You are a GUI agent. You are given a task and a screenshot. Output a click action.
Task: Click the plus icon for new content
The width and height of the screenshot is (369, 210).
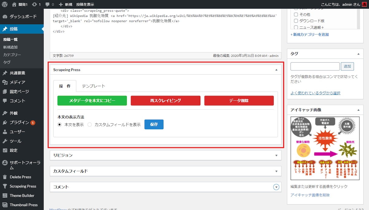tap(61, 5)
